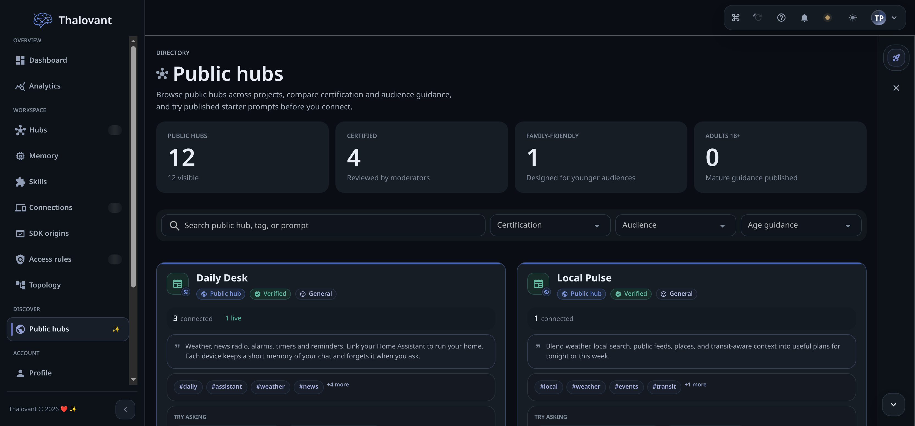Screen dimensions: 915x426
Task: Collapse the sidebar with chevron button
Action: (x=125, y=409)
